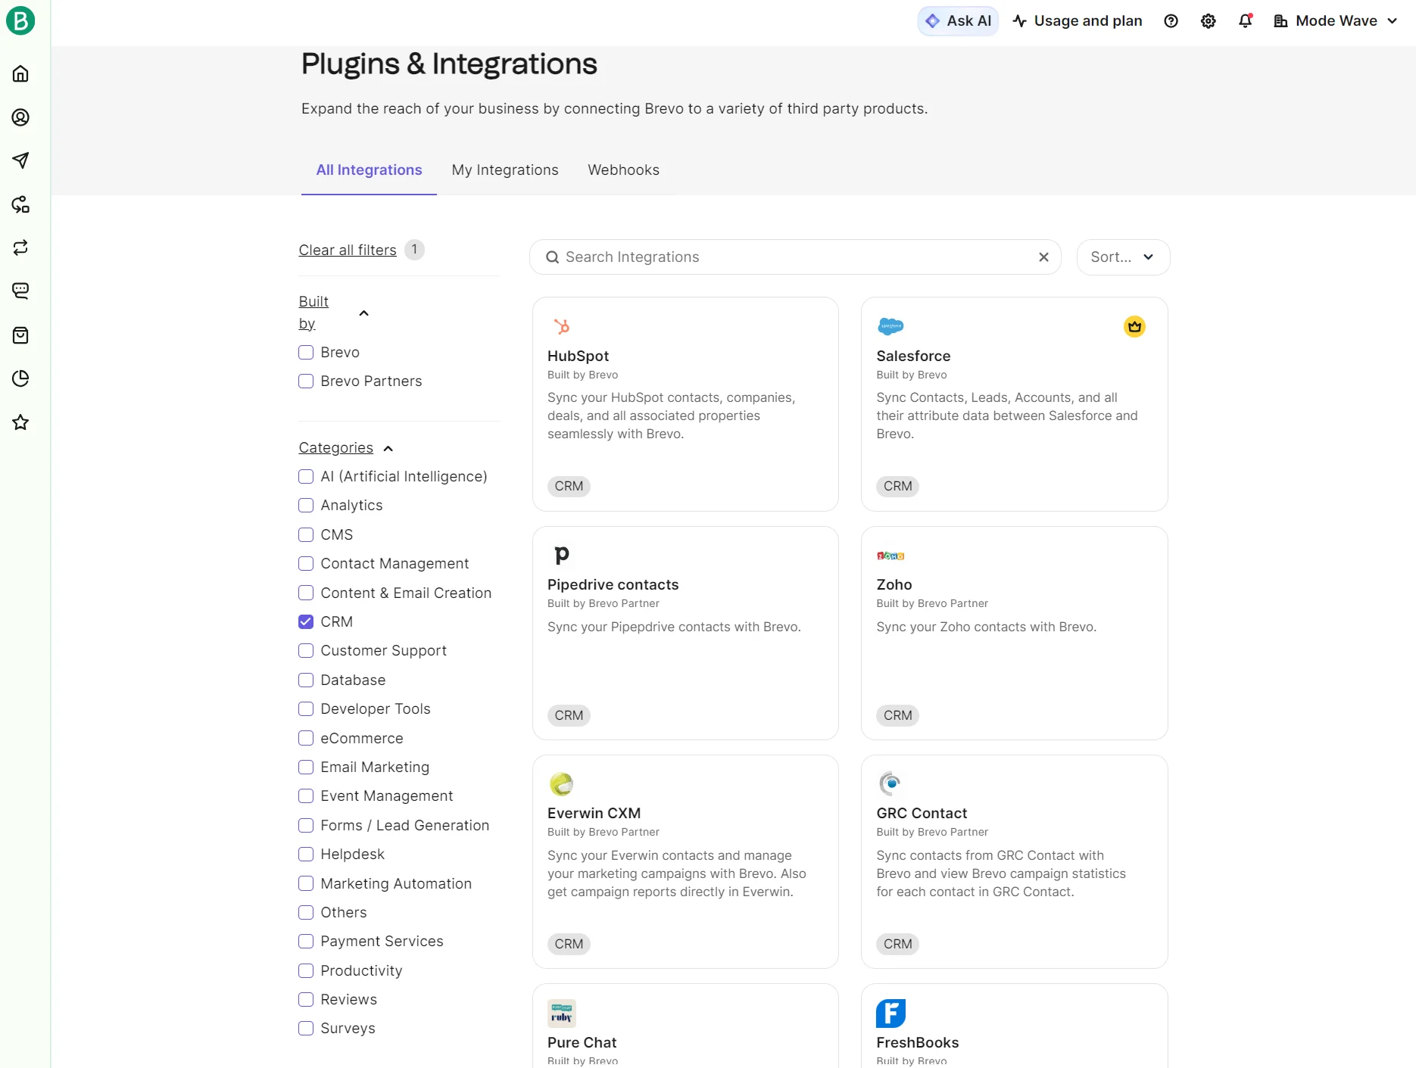Open the Conversations chat icon in sidebar
This screenshot has width=1416, height=1068.
point(20,291)
